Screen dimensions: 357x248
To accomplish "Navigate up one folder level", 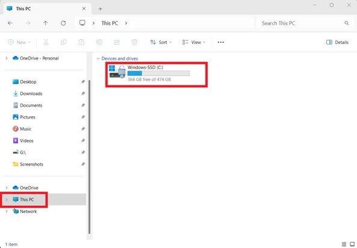I will (46, 23).
